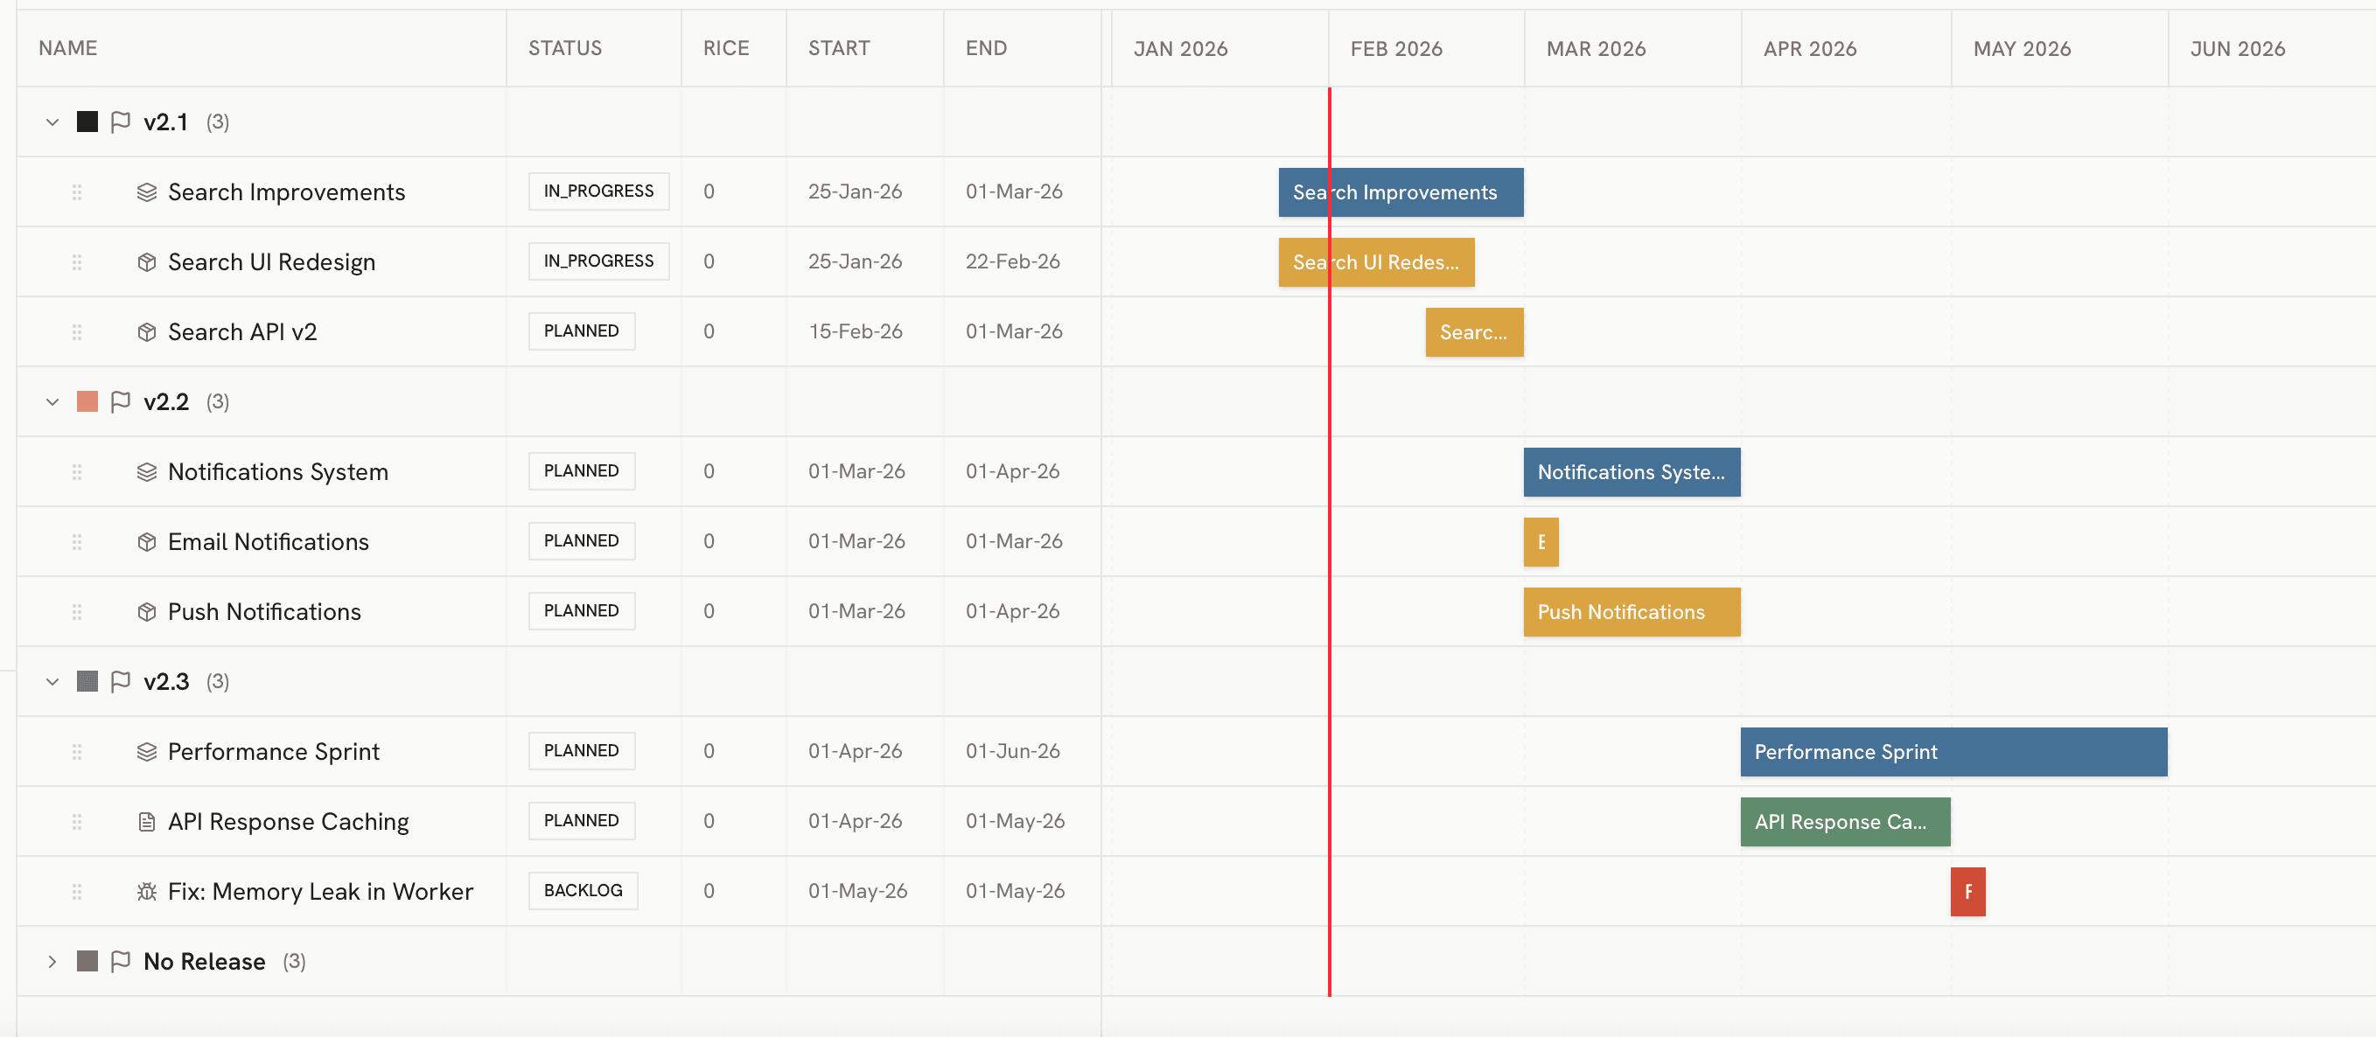Viewport: 2376px width, 1037px height.
Task: Click the IN_PROGRESS badge on Search Improvements
Action: (x=598, y=191)
